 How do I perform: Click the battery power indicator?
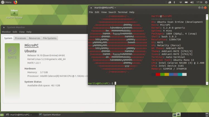coord(186,2)
